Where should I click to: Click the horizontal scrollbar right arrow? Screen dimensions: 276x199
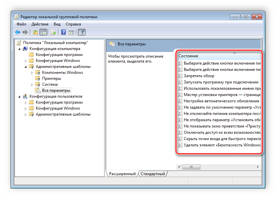(x=258, y=167)
